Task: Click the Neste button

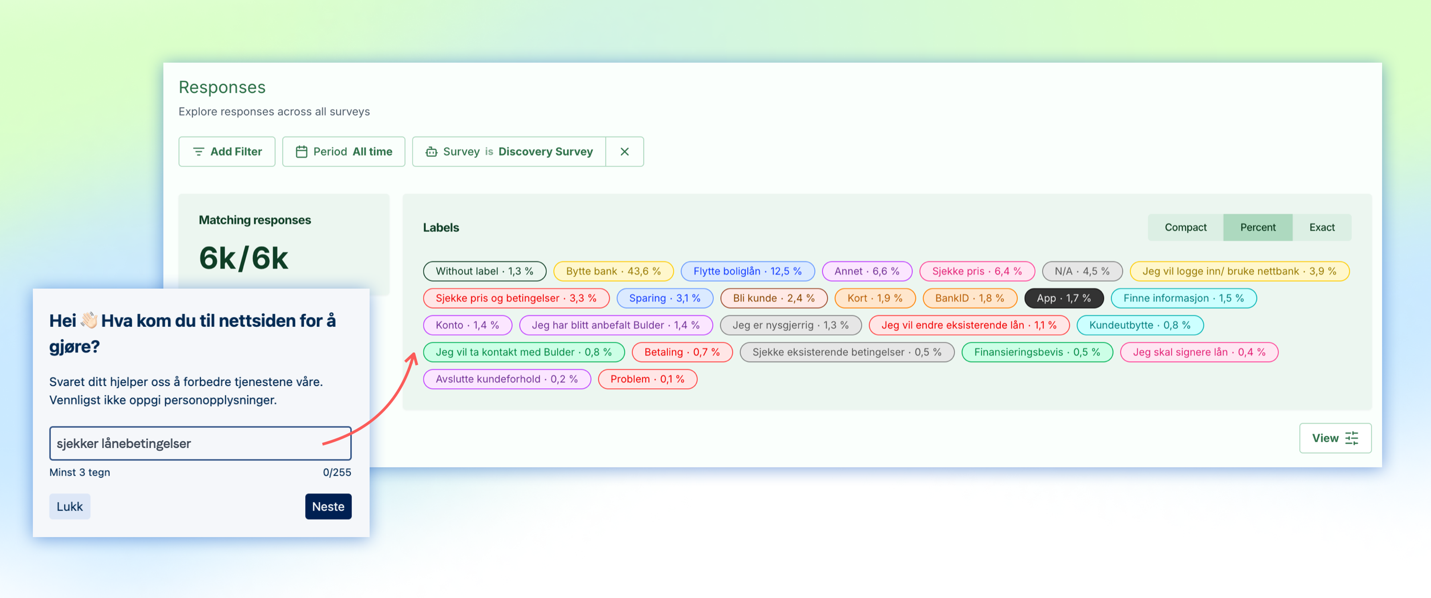Action: pyautogui.click(x=328, y=506)
